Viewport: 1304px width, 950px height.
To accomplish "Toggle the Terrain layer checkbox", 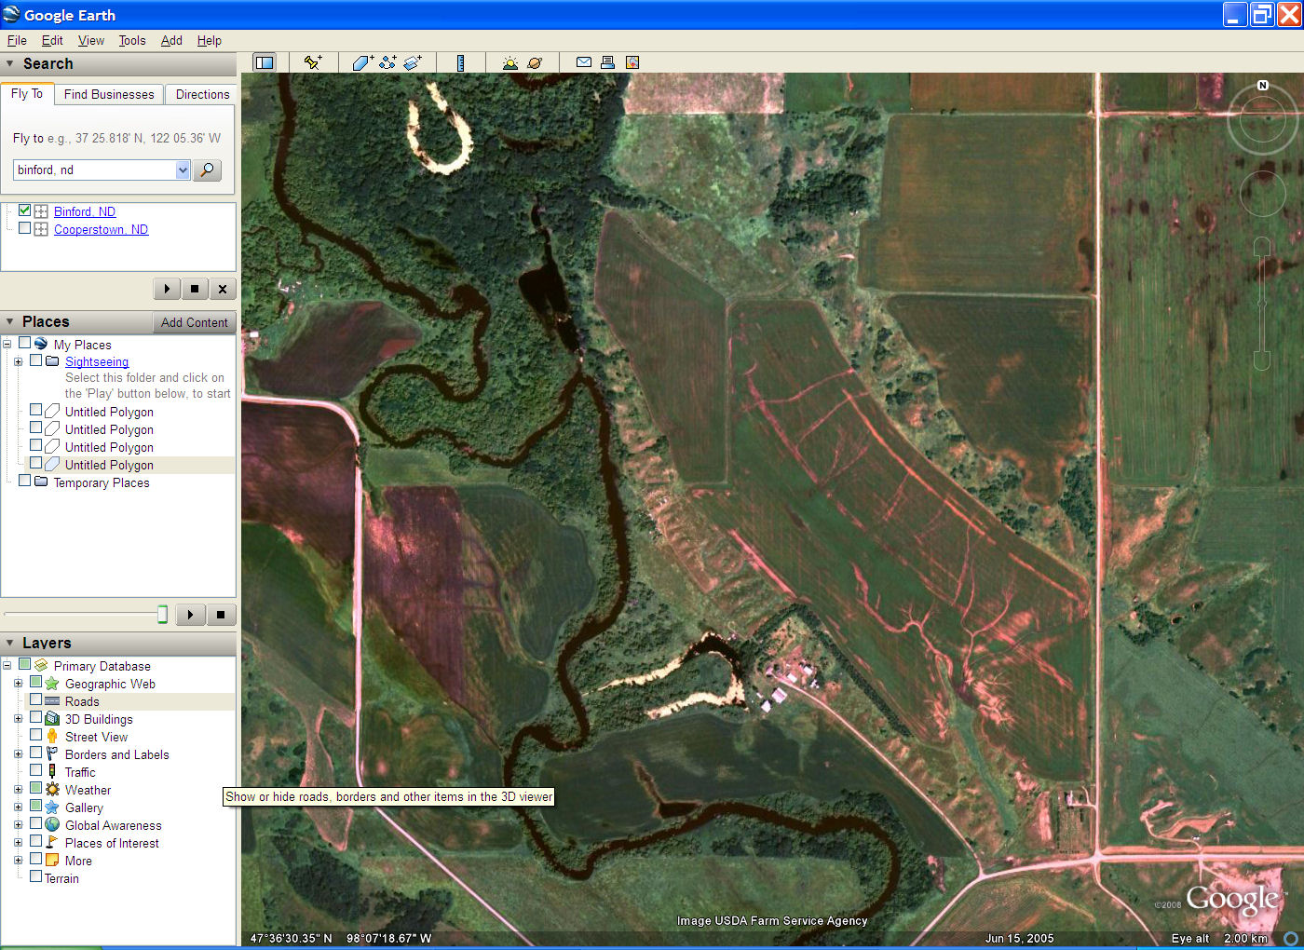I will pos(35,877).
